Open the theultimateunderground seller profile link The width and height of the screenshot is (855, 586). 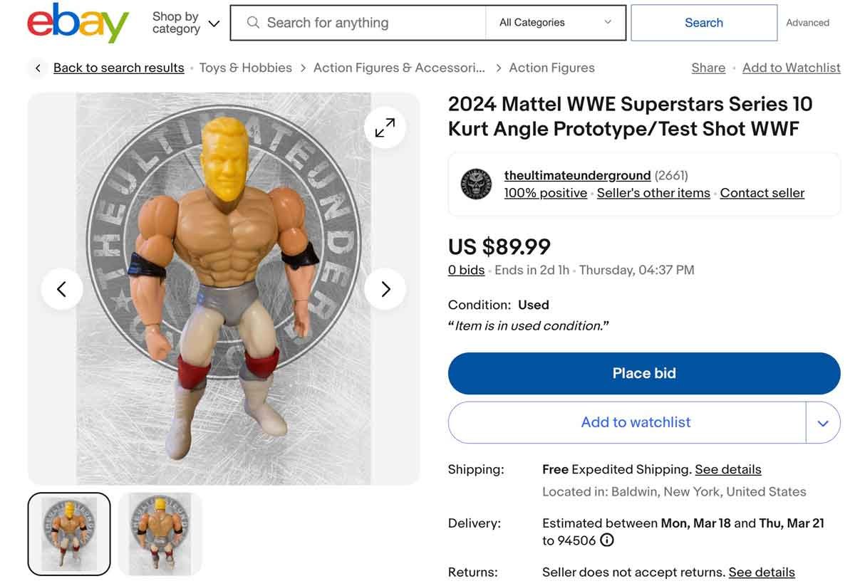(577, 175)
